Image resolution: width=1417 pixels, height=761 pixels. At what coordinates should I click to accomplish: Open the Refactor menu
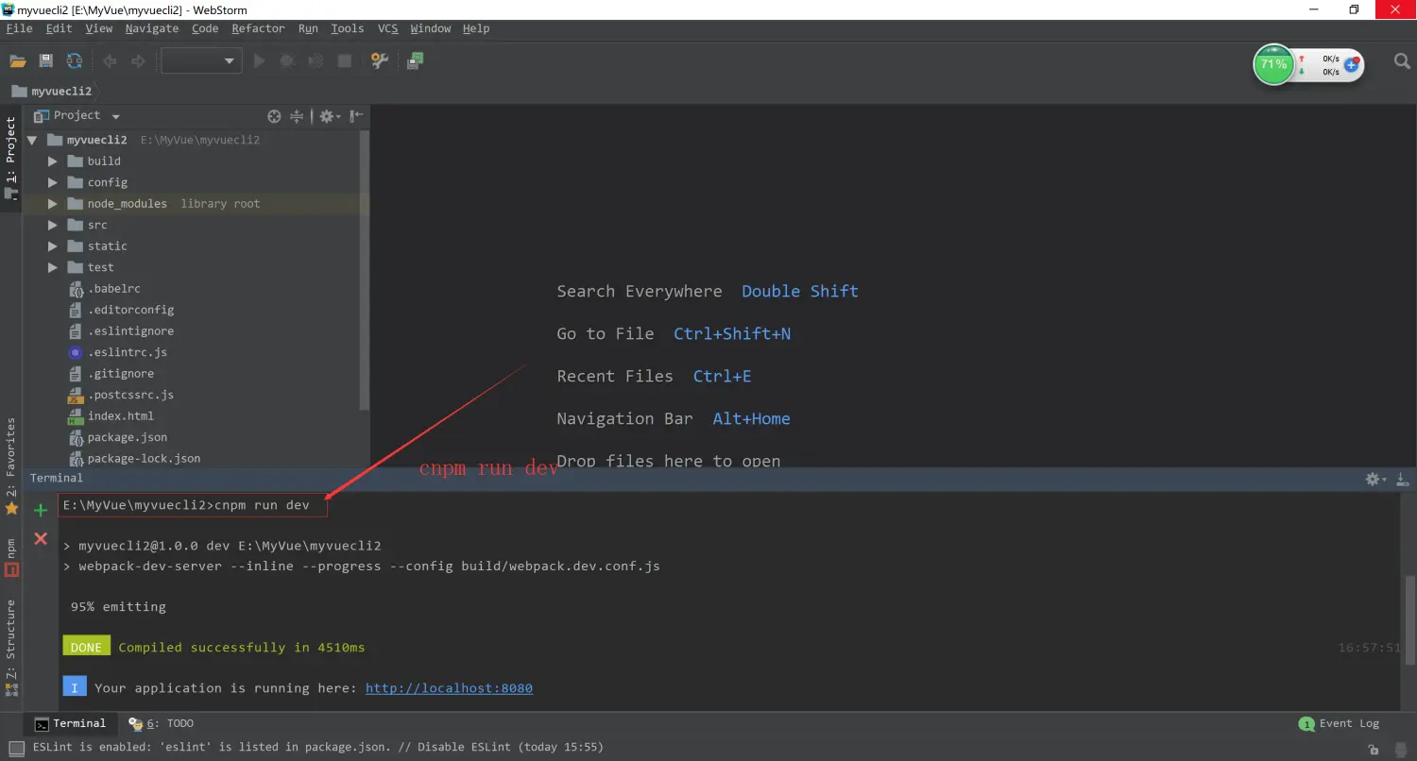point(258,28)
